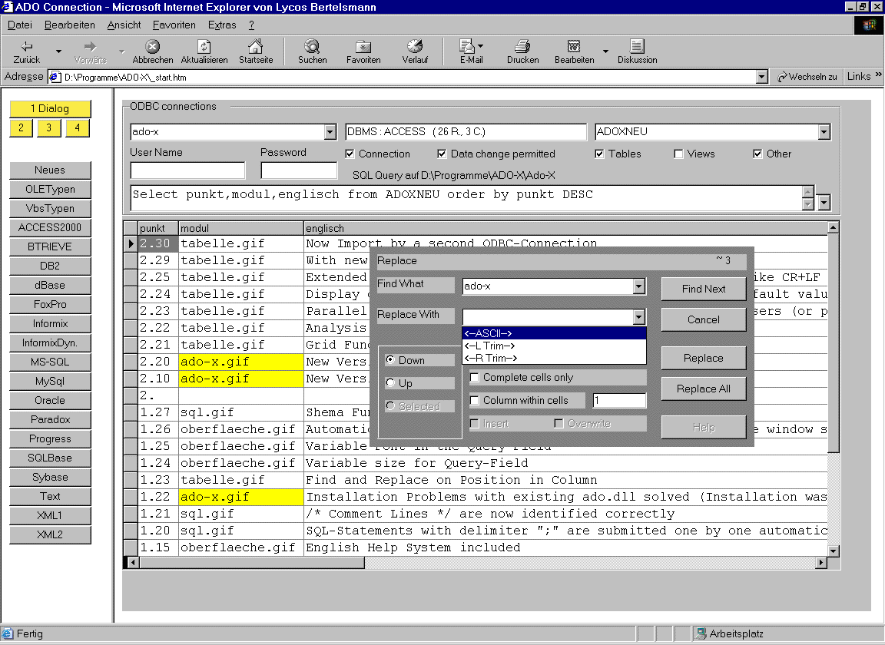Click the page icon in the address bar
Image resolution: width=885 pixels, height=645 pixels.
[55, 77]
